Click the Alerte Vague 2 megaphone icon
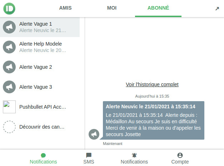The width and height of the screenshot is (224, 166). [x=9, y=67]
